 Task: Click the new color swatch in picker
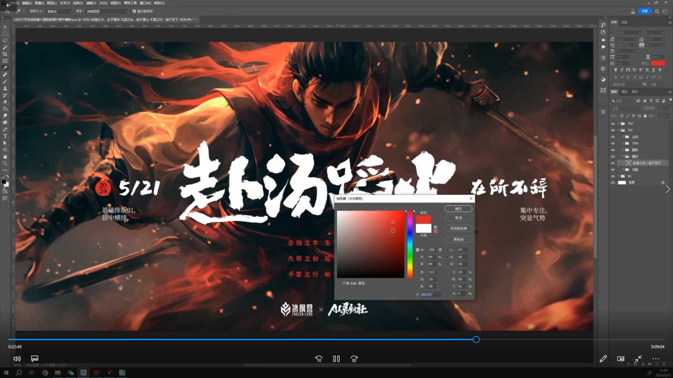click(x=423, y=219)
